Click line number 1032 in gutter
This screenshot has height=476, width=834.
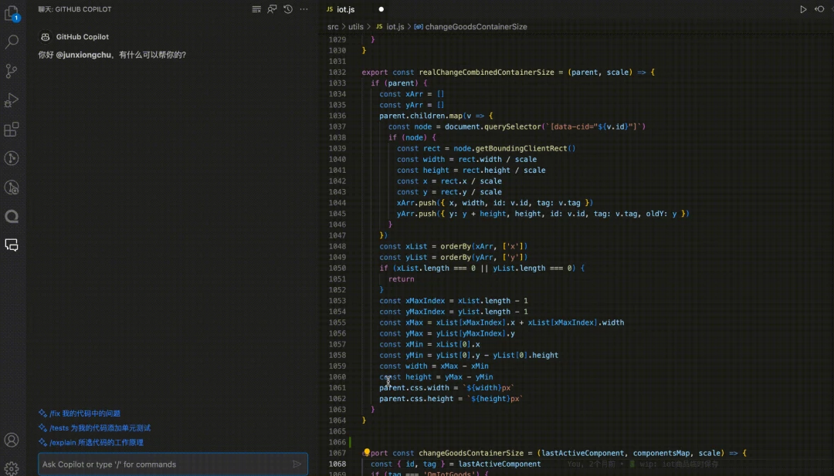[x=337, y=73]
